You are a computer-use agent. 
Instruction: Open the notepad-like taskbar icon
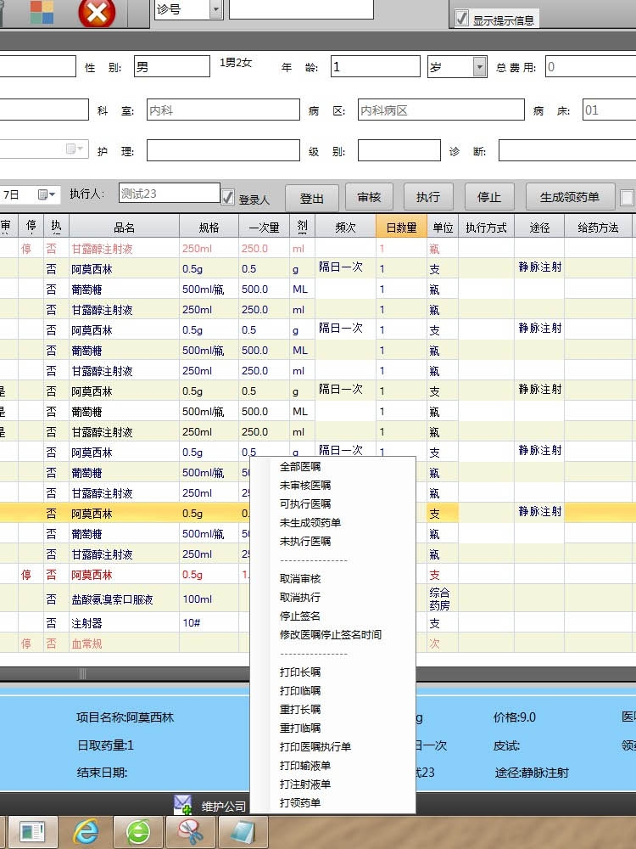pos(243,832)
